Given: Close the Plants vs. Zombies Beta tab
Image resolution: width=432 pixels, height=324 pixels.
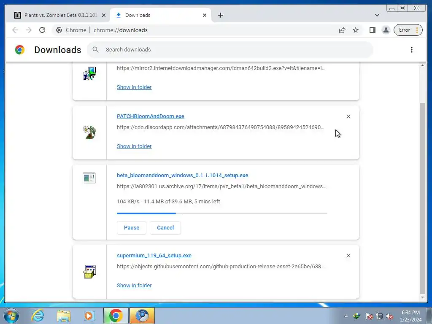Looking at the screenshot, I should pyautogui.click(x=104, y=15).
